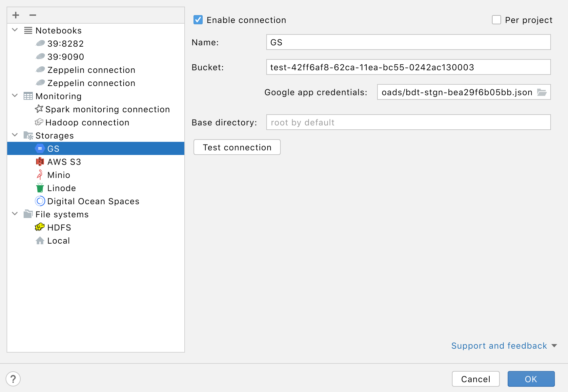Collapse the Notebooks section

(14, 30)
